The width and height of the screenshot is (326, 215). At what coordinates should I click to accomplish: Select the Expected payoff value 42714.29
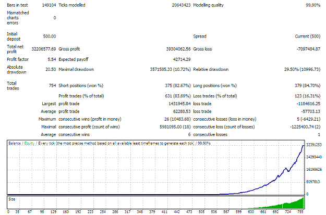pos(182,59)
